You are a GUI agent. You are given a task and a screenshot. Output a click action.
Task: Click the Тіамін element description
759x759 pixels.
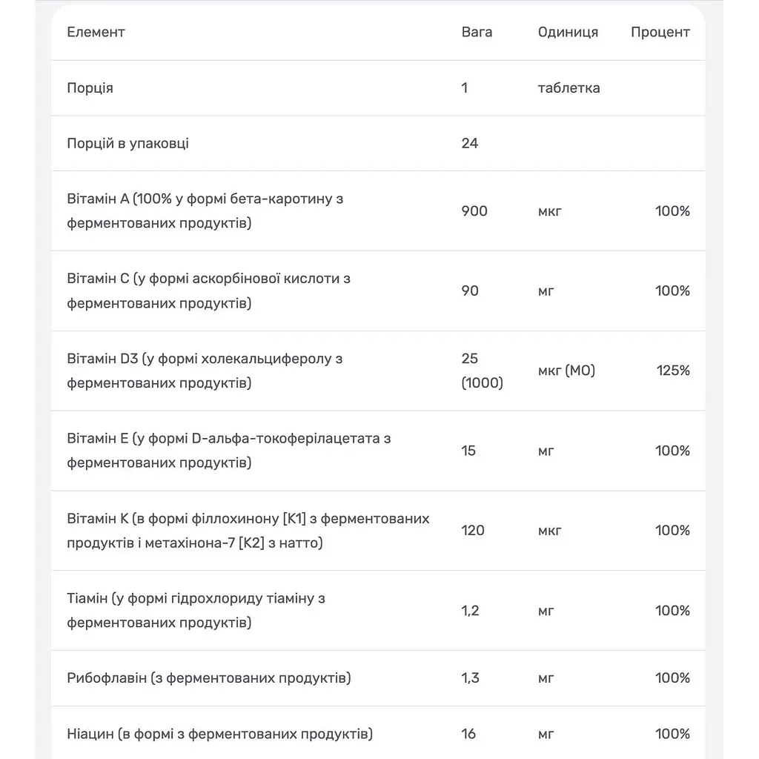[x=196, y=611]
